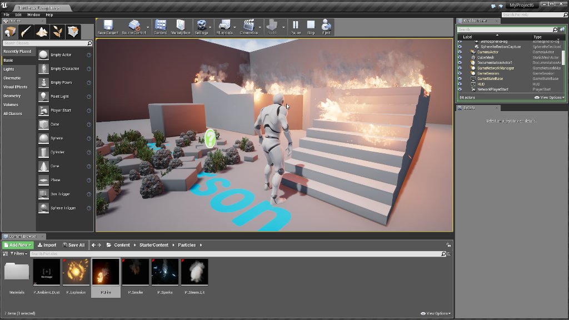
Task: Open the Filters dropdown
Action: coord(19,253)
